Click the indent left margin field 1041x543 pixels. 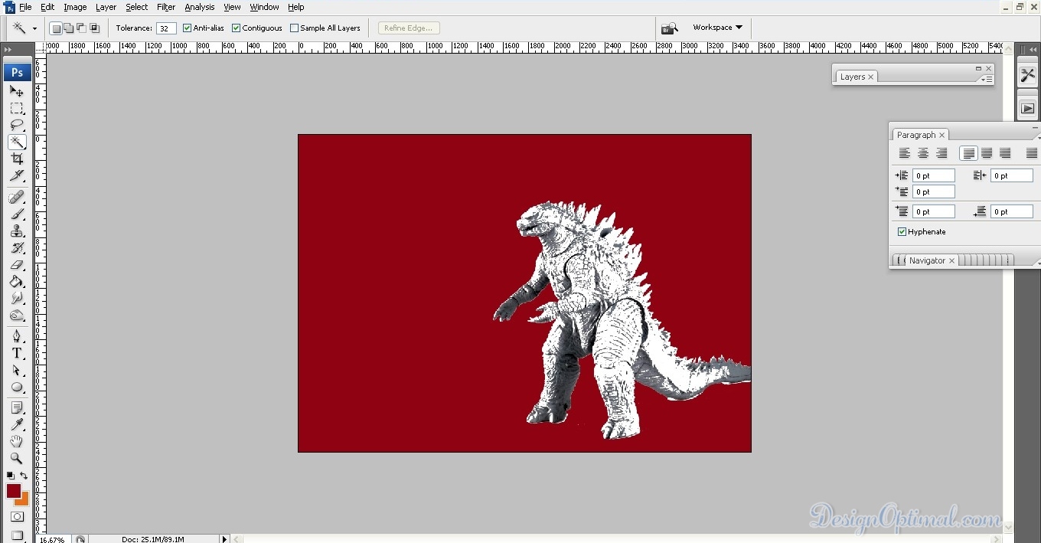[934, 175]
